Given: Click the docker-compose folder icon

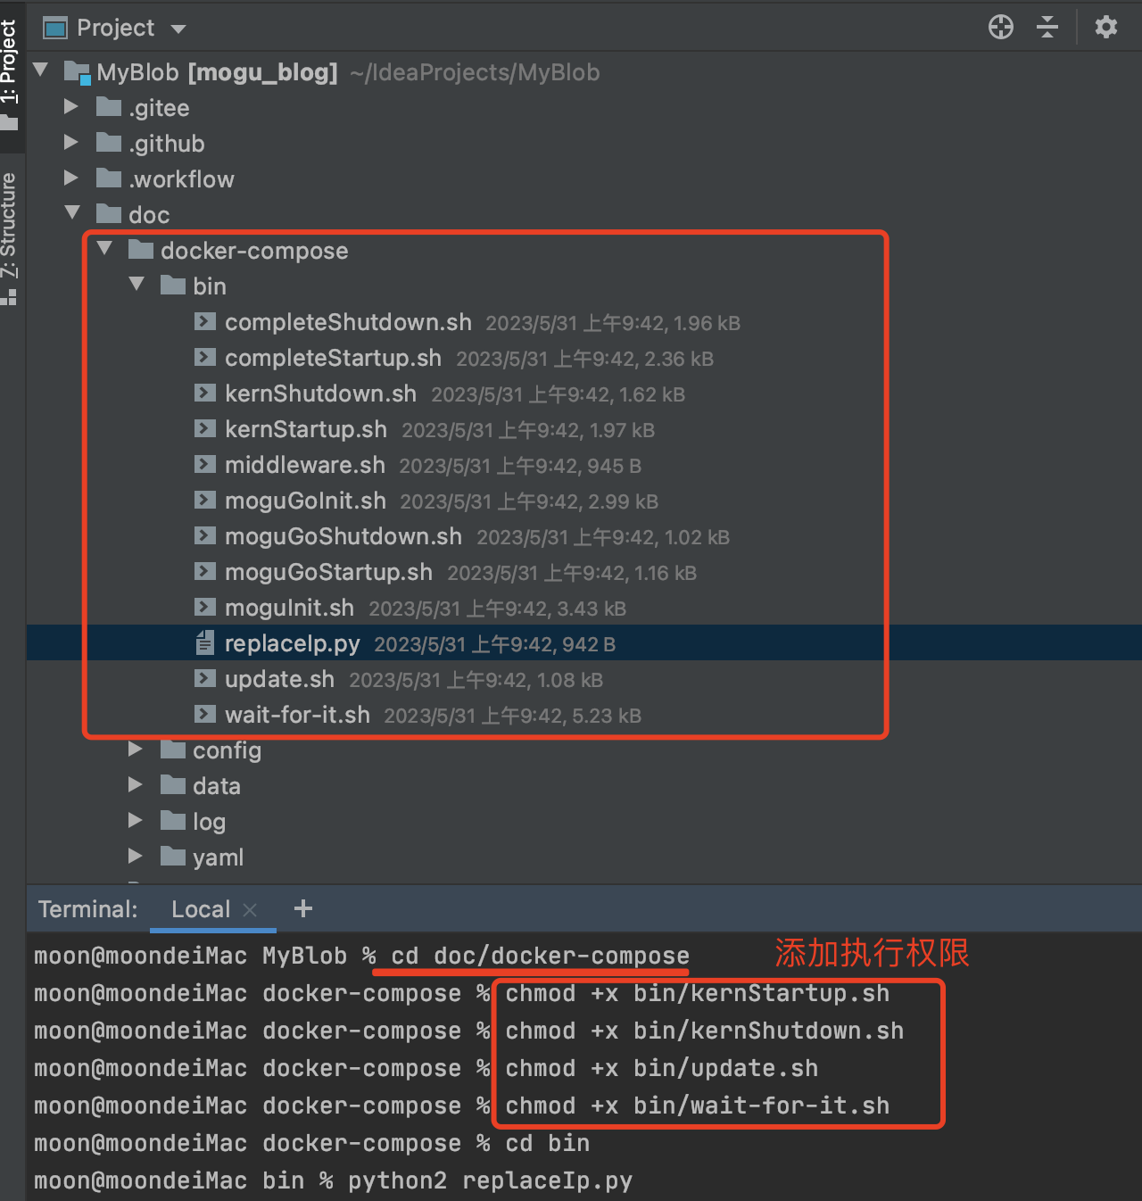Looking at the screenshot, I should tap(141, 250).
